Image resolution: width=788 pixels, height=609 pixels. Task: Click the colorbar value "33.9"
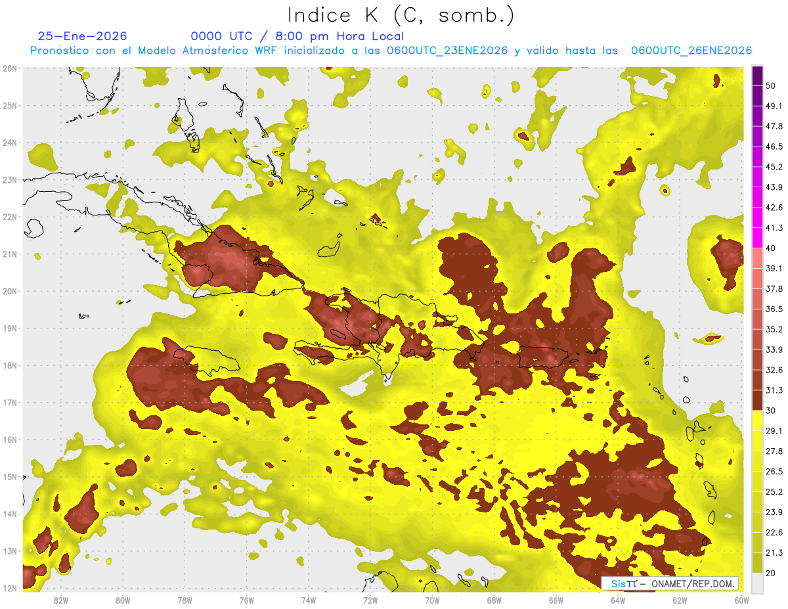(x=774, y=350)
